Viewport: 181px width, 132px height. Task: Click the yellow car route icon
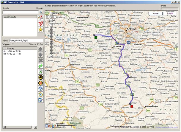[x=41, y=77]
